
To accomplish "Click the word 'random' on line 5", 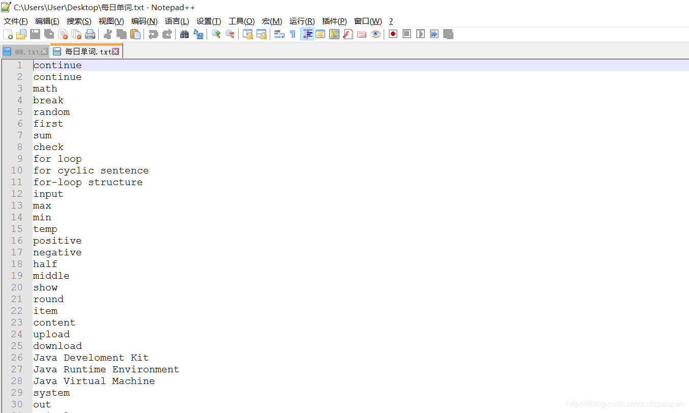I will click(51, 112).
